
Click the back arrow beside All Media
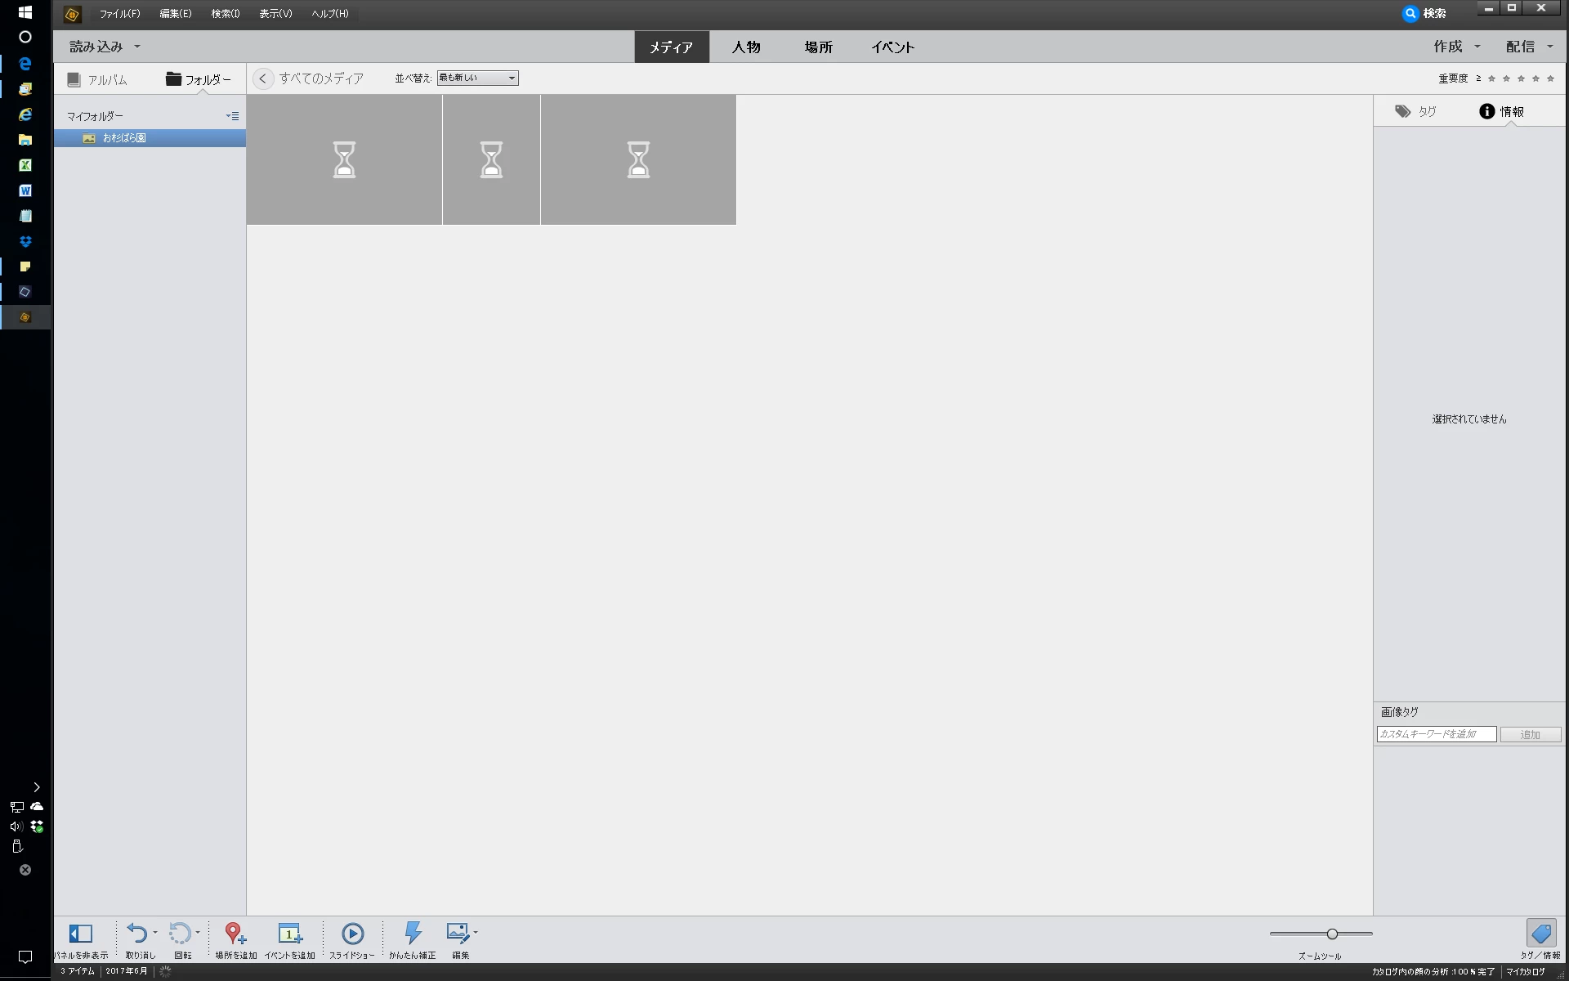click(x=262, y=78)
